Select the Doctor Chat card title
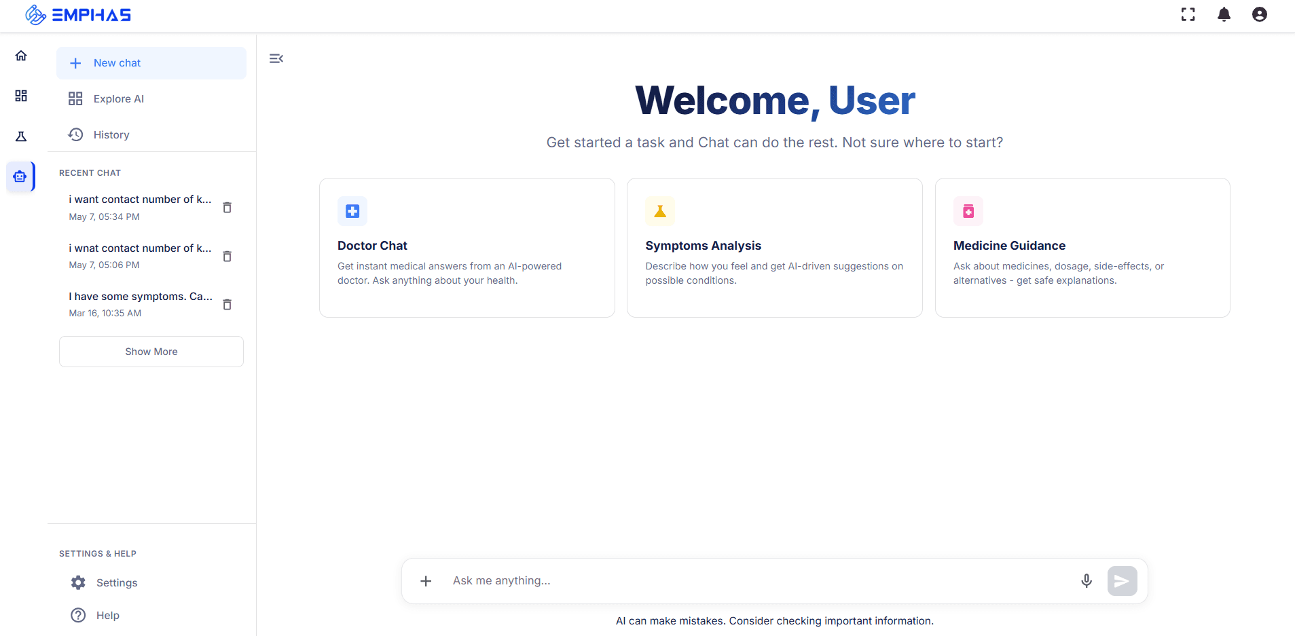 (372, 246)
